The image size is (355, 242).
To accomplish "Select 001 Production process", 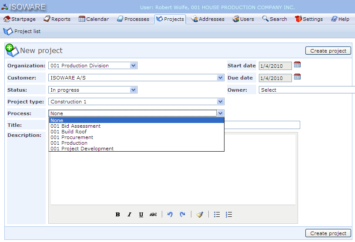I will click(137, 143).
